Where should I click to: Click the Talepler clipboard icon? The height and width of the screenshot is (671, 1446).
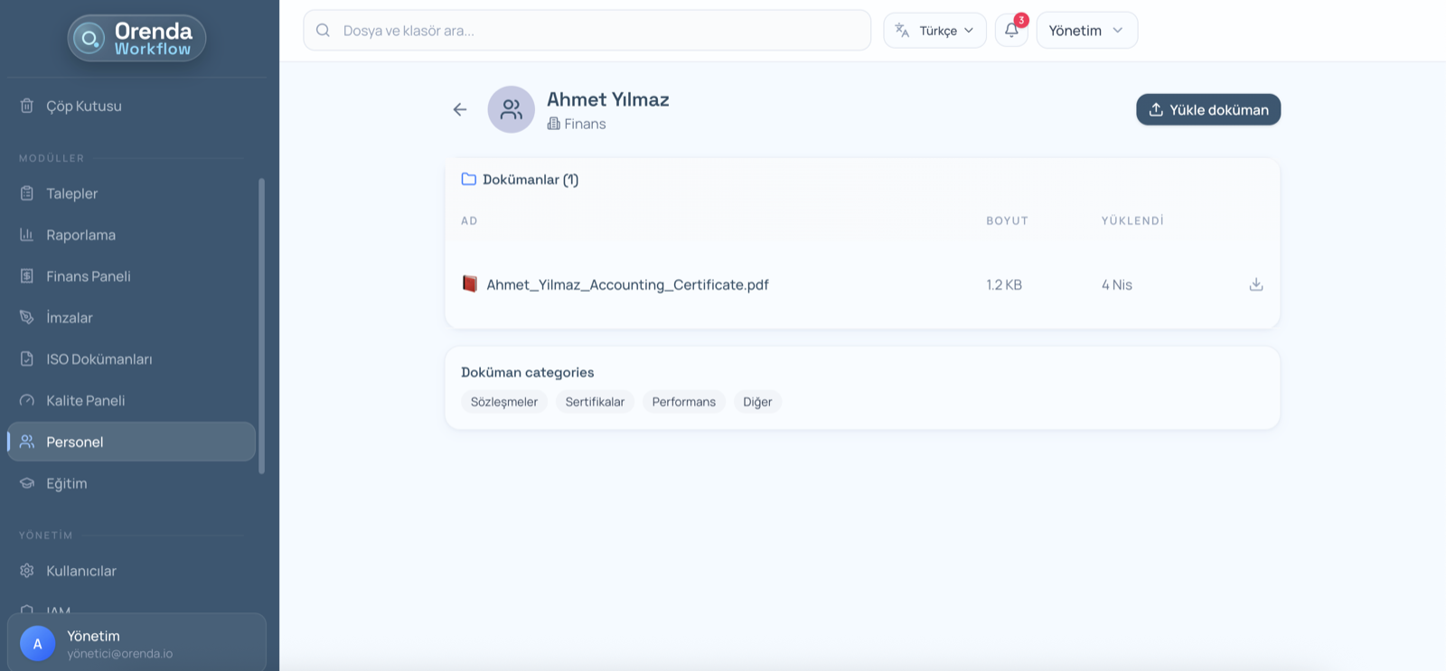[27, 193]
